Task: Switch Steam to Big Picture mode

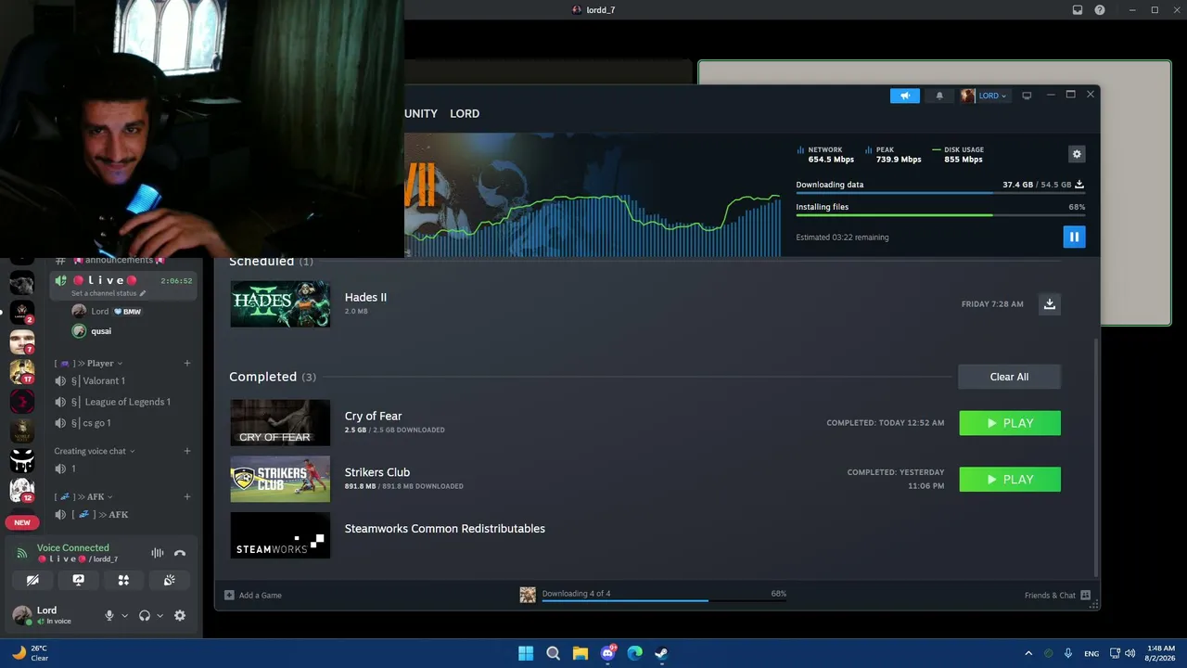Action: [x=1027, y=96]
